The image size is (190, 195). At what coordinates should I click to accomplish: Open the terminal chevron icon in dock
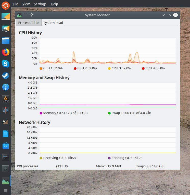click(6, 169)
